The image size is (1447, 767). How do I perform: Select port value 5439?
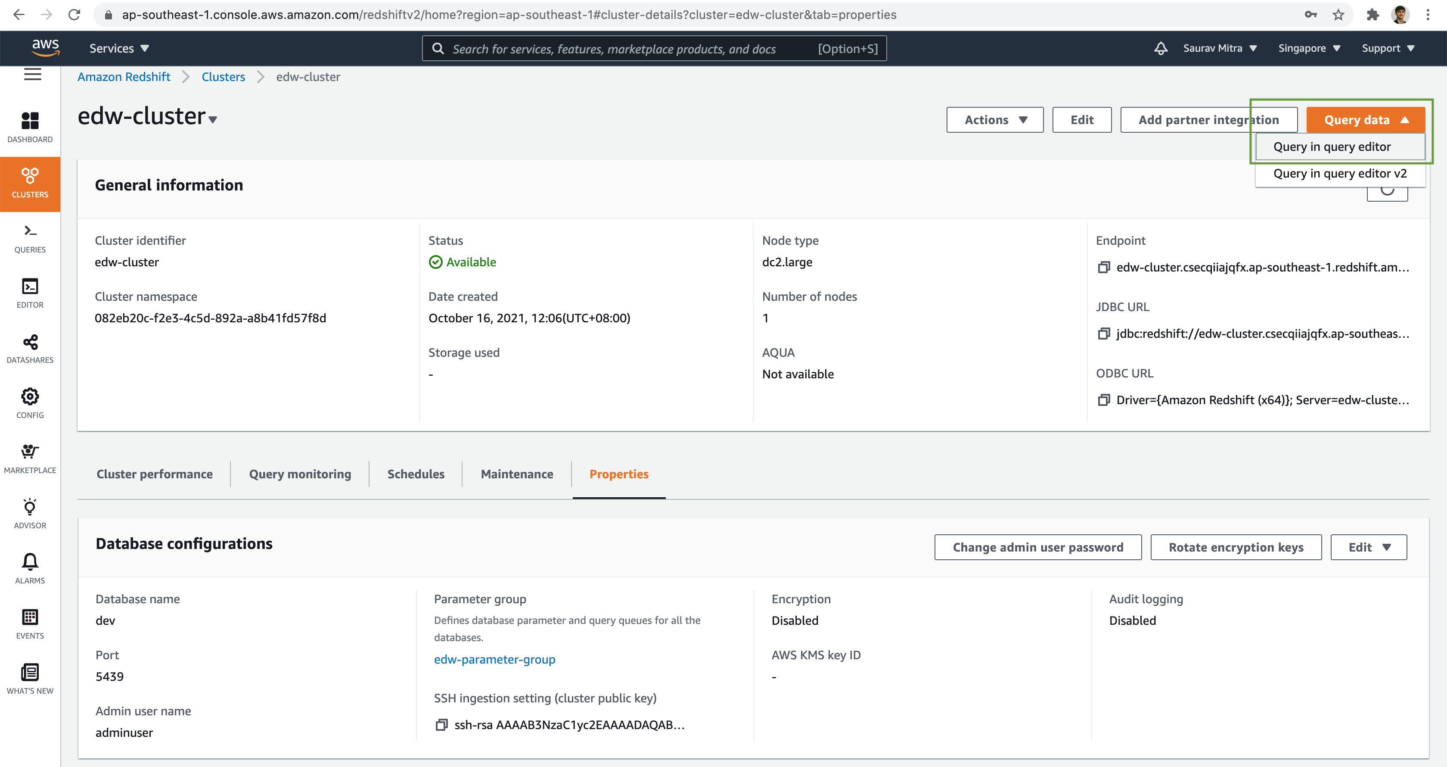pos(109,677)
